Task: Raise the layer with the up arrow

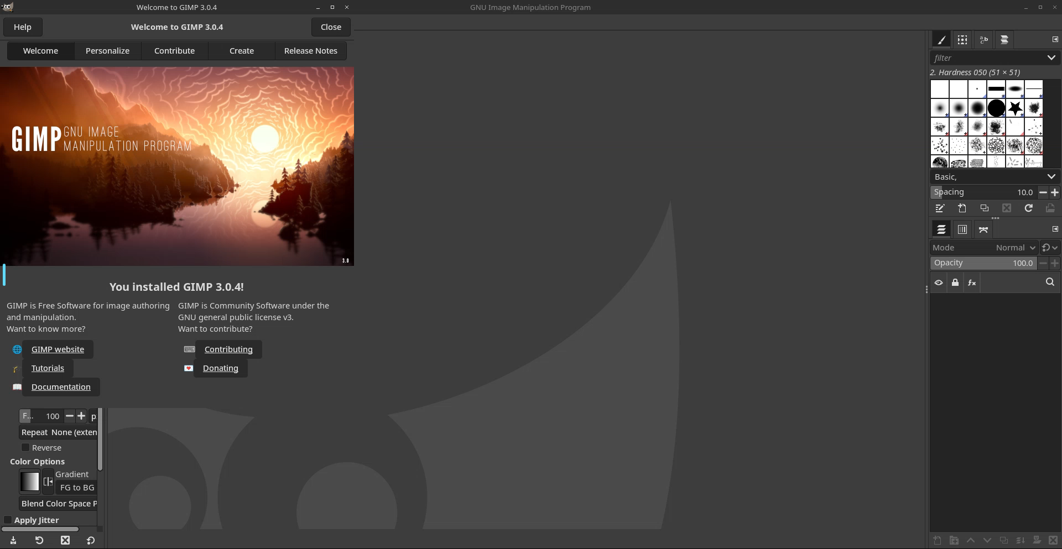Action: coord(971,540)
